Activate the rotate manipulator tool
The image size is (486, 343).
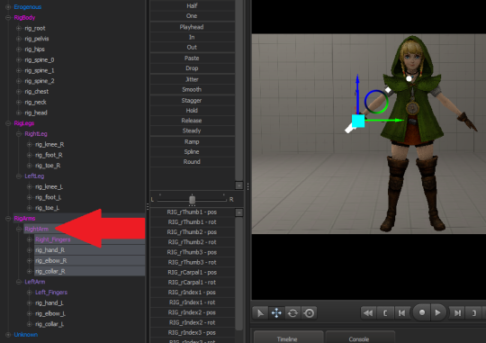point(292,313)
